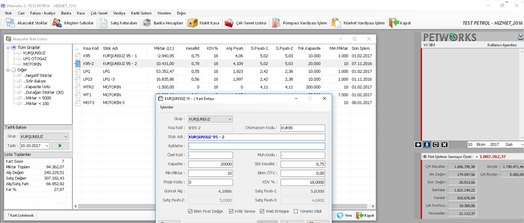Select ..Kapasite Üstü tree item
This screenshot has width=524, height=223.
click(x=36, y=87)
